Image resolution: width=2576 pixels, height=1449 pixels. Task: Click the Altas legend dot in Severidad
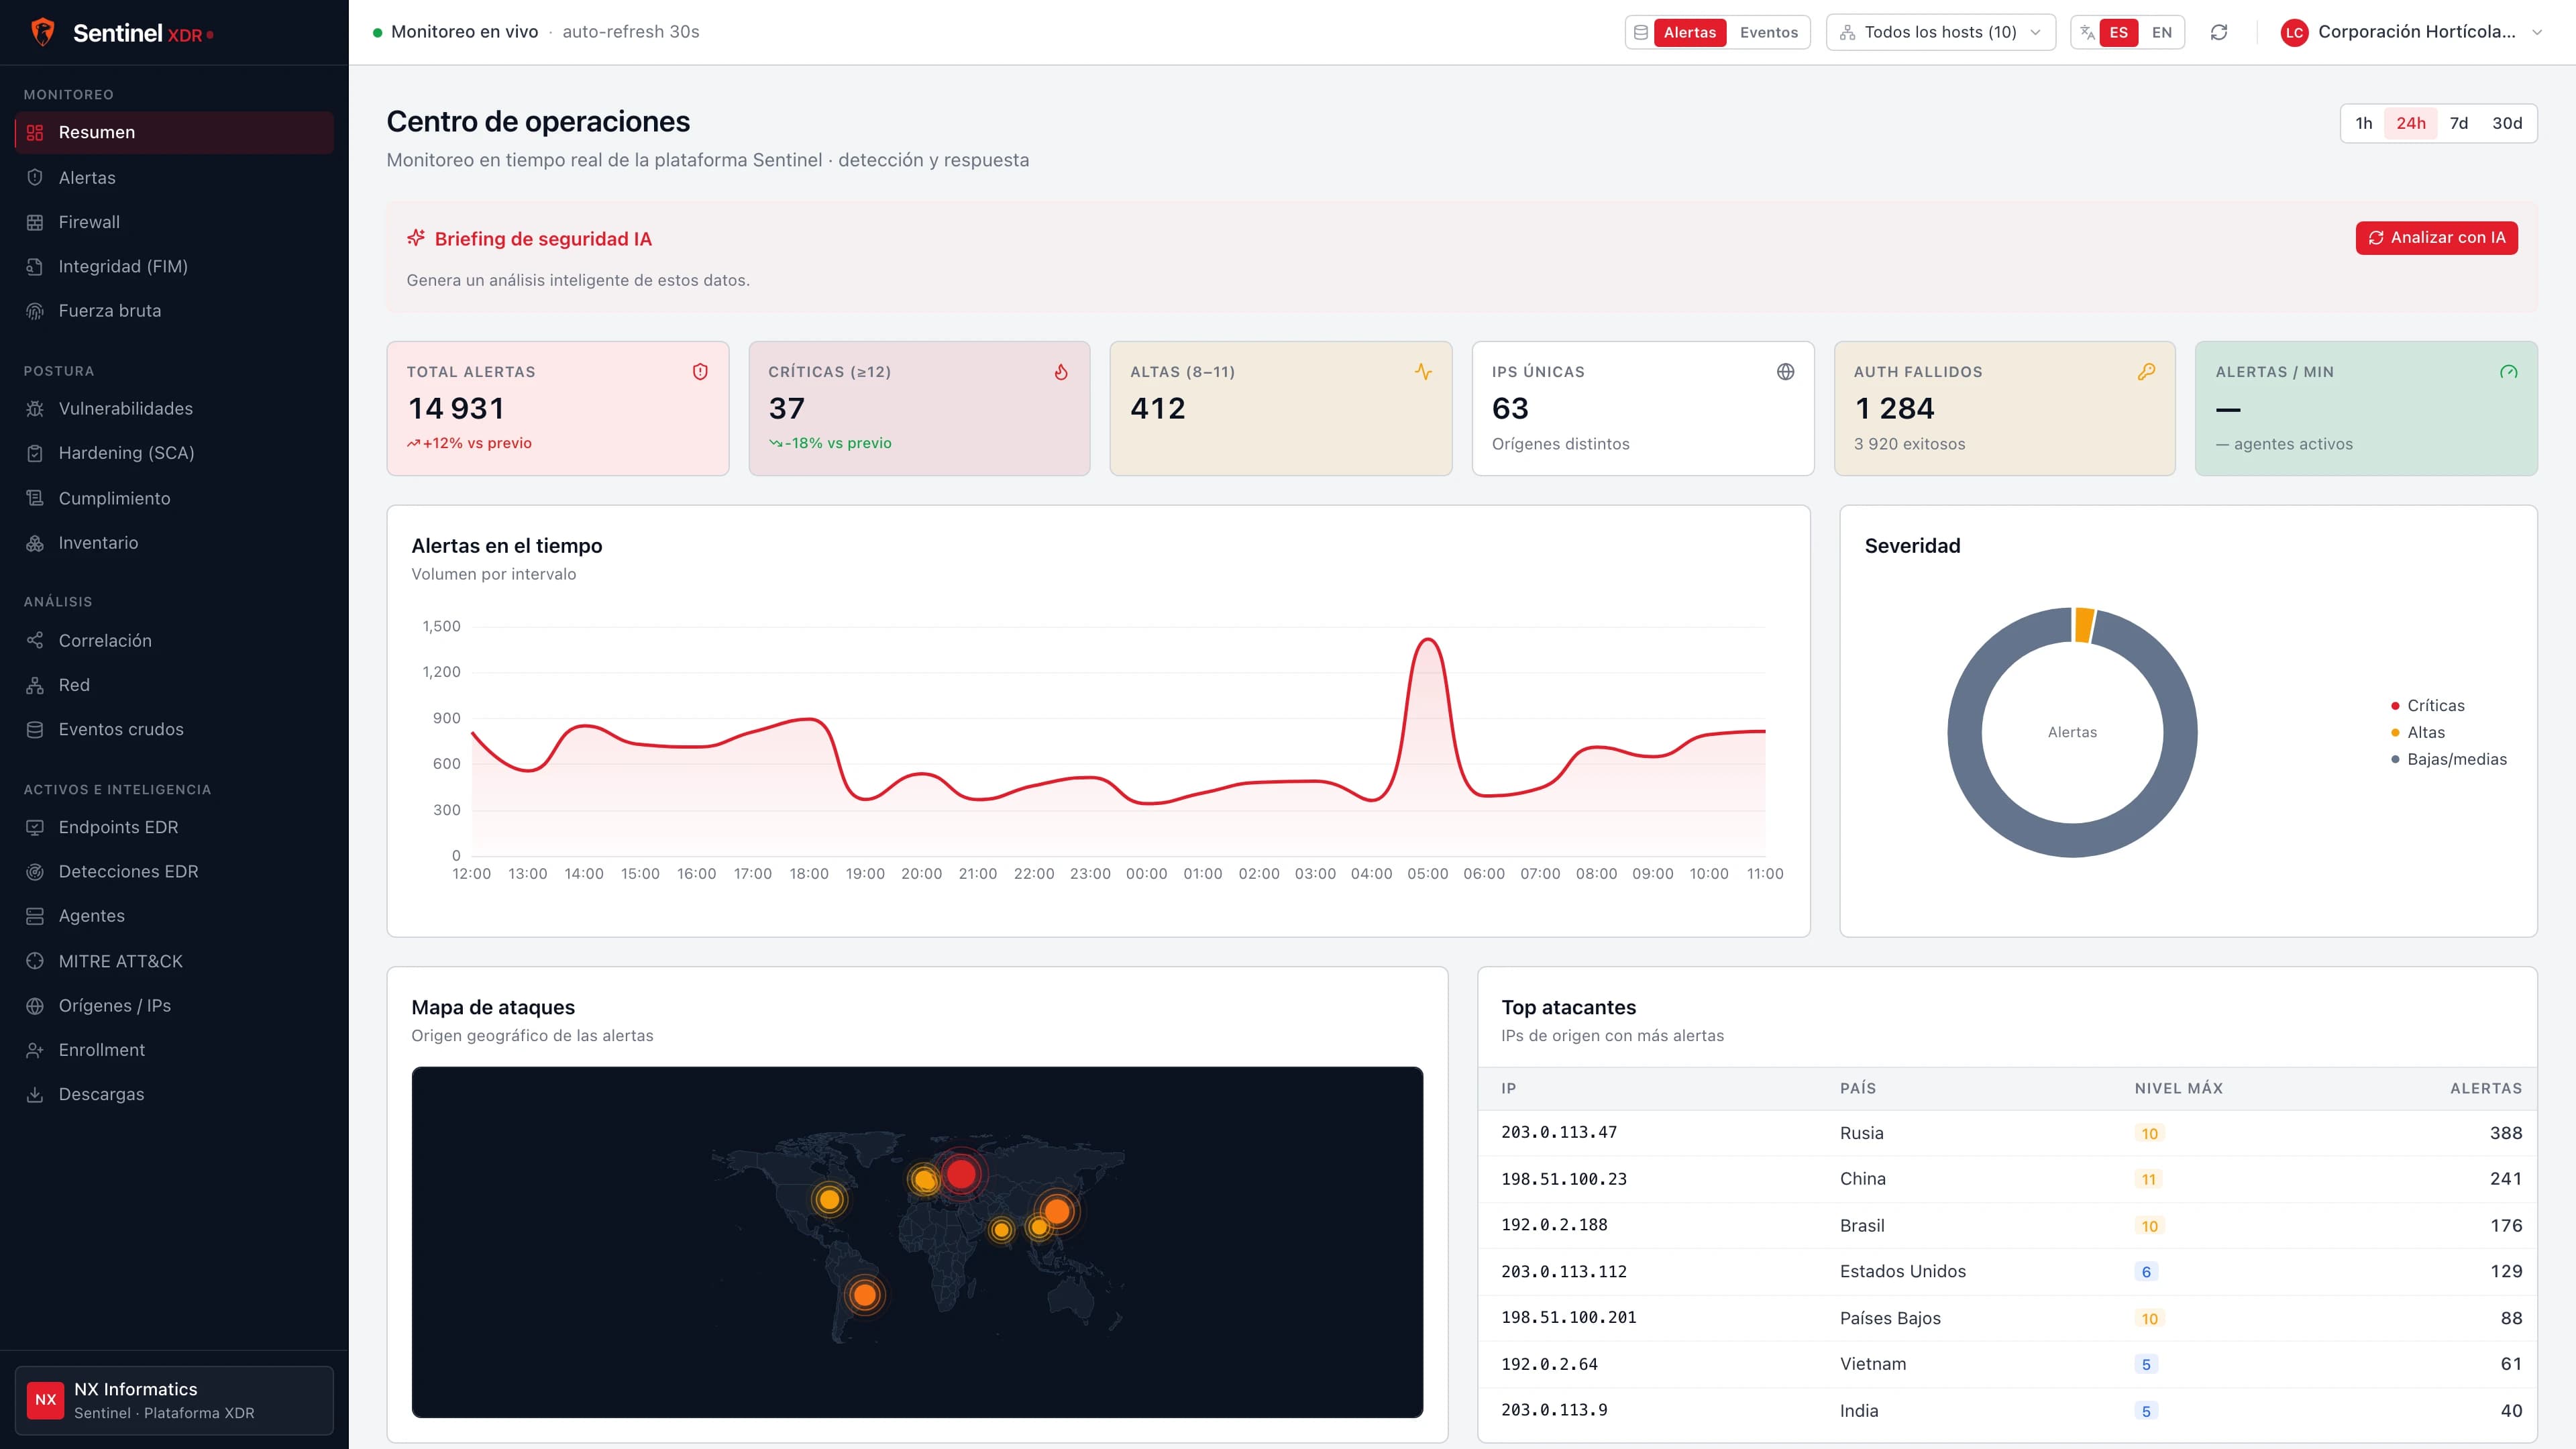2395,733
